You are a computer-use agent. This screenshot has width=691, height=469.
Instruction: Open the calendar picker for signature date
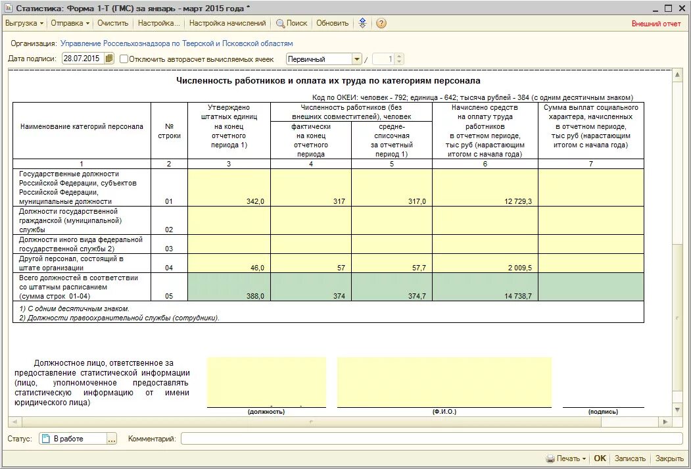click(x=109, y=59)
